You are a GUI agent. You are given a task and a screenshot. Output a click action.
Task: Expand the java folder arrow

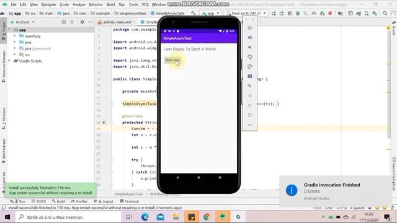(15, 42)
